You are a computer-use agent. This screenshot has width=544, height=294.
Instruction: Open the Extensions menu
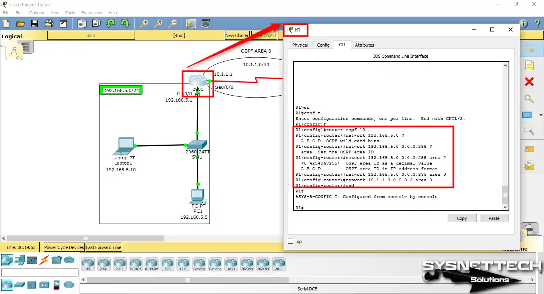pyautogui.click(x=92, y=13)
